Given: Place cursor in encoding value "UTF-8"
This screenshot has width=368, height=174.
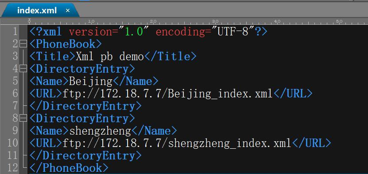Looking at the screenshot, I should pos(233,31).
